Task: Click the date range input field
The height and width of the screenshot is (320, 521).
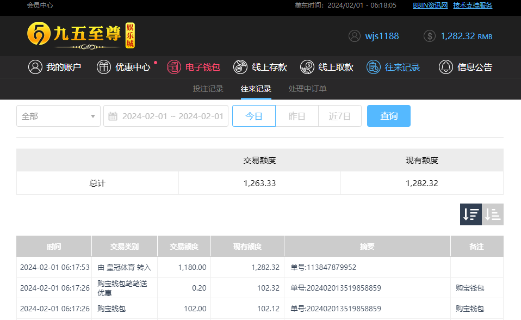Action: [166, 116]
